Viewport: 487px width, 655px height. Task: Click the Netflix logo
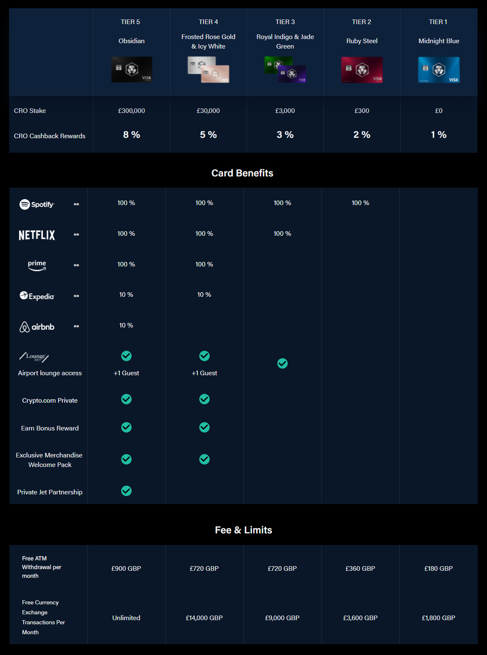click(x=37, y=235)
